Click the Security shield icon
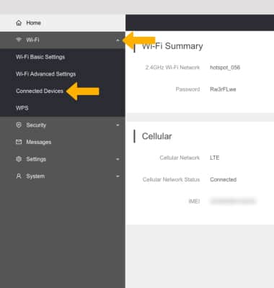The width and height of the screenshot is (274, 288). click(x=19, y=125)
